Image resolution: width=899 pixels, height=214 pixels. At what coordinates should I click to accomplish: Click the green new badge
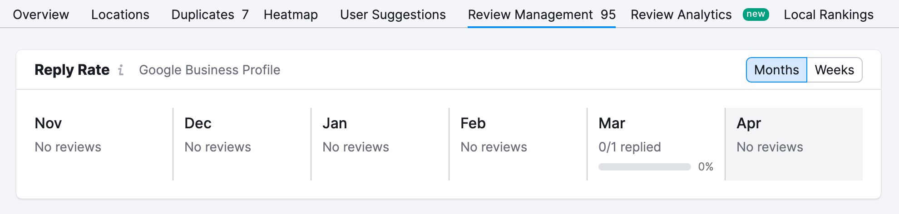tap(756, 15)
